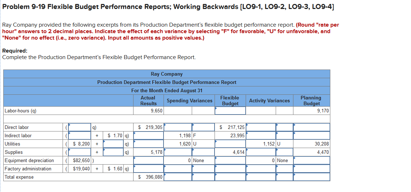The image size is (411, 192).
Task: Click Indirect labor flexible budget 23,995
Action: (x=237, y=135)
